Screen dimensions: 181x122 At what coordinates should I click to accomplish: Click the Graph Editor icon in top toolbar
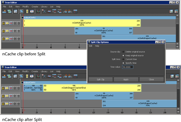(38, 11)
